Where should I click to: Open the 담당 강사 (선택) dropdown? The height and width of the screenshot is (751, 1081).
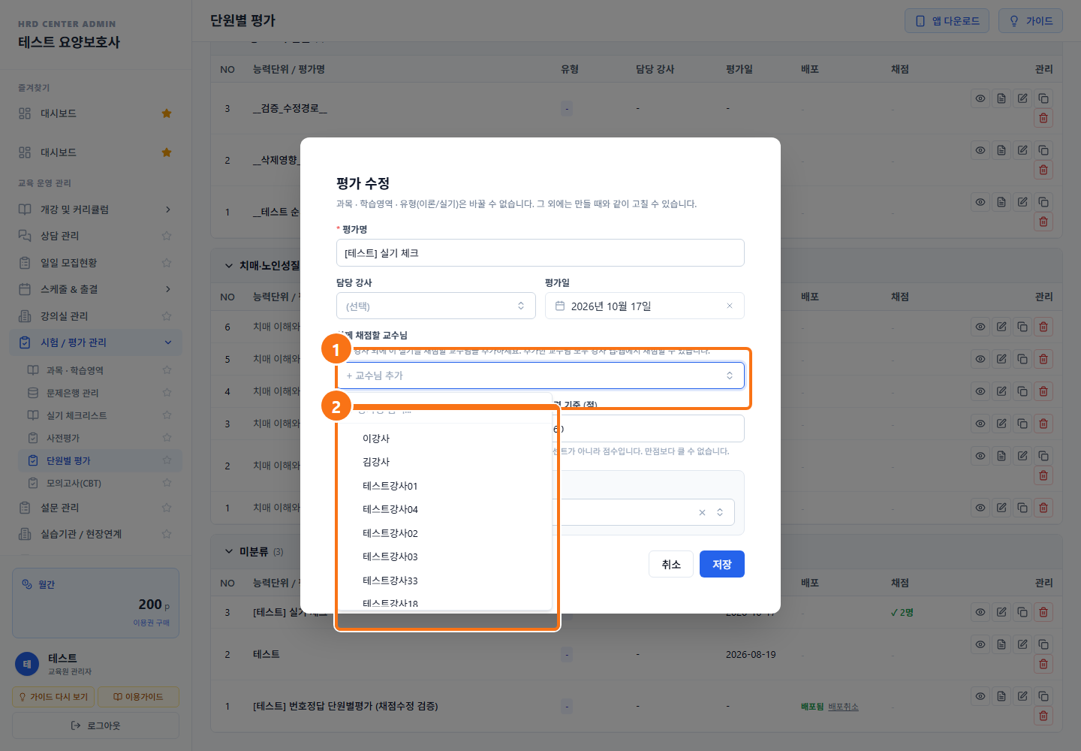coord(435,306)
